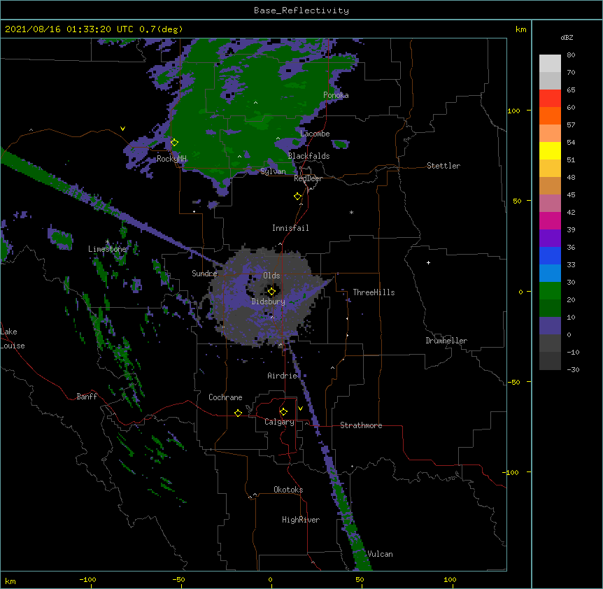Click the Okotoks city label

tap(288, 490)
